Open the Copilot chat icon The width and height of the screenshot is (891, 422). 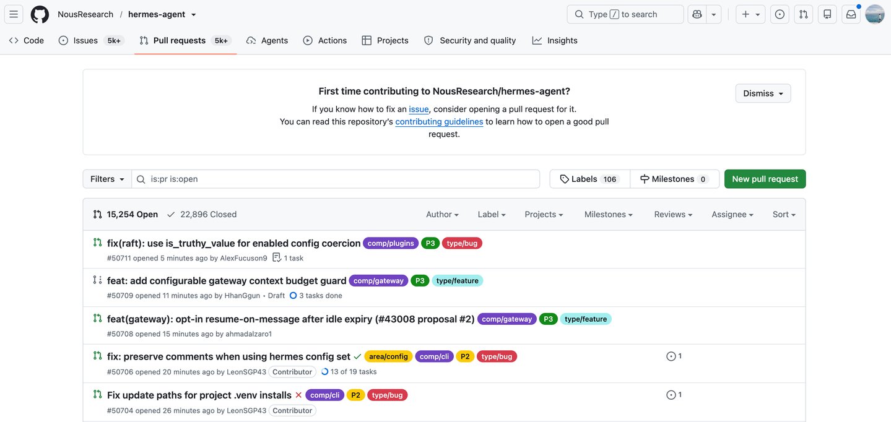(x=697, y=14)
